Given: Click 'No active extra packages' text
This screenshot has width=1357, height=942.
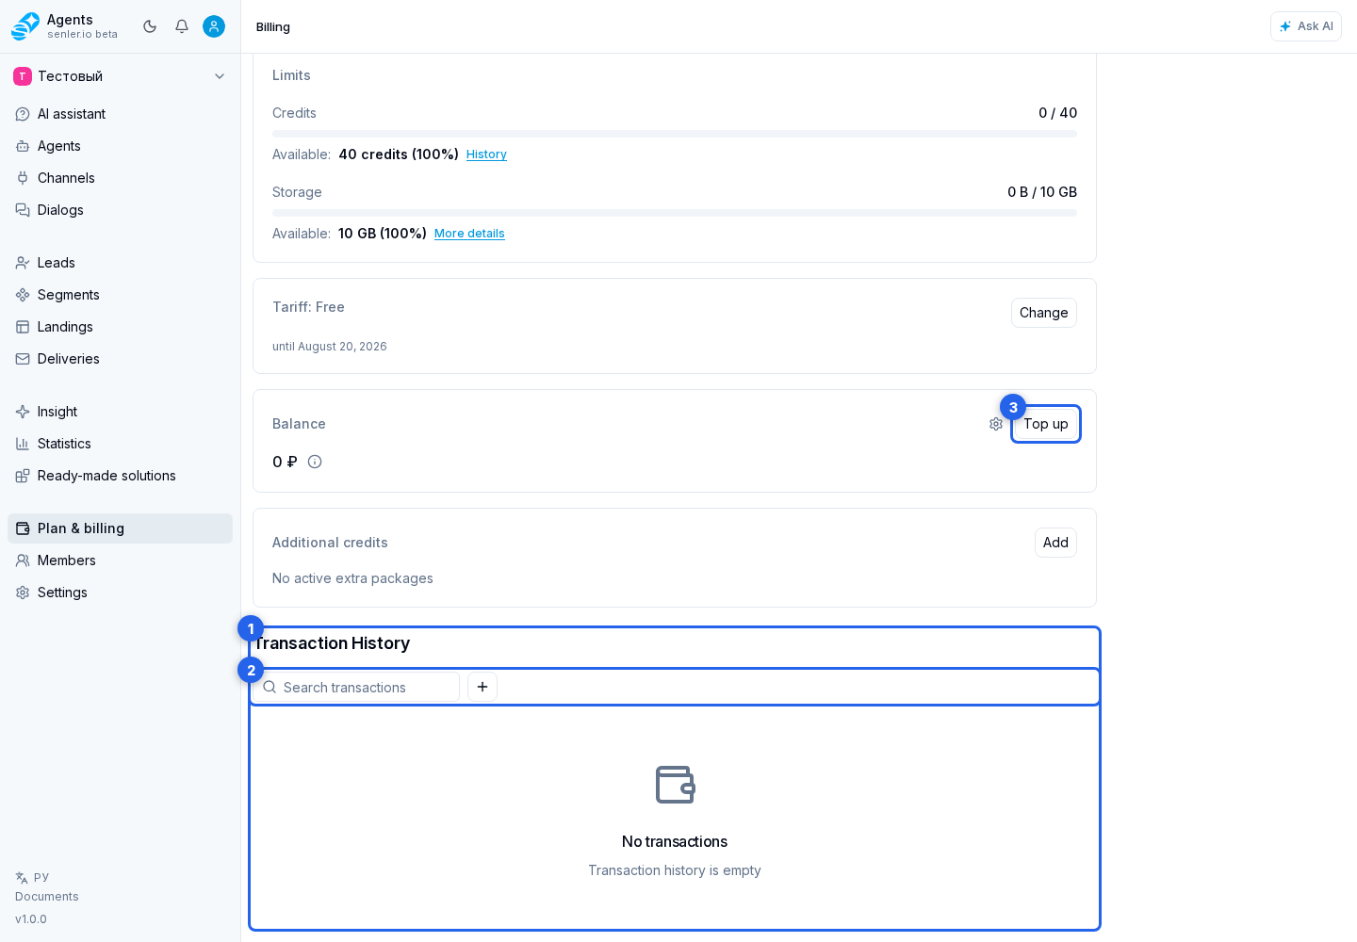Looking at the screenshot, I should point(352,578).
